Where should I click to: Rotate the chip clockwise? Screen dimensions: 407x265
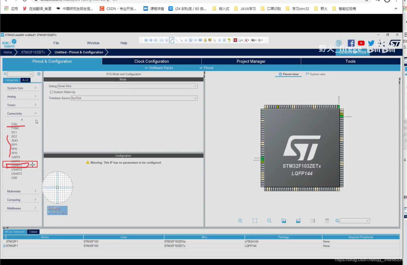click(x=284, y=221)
